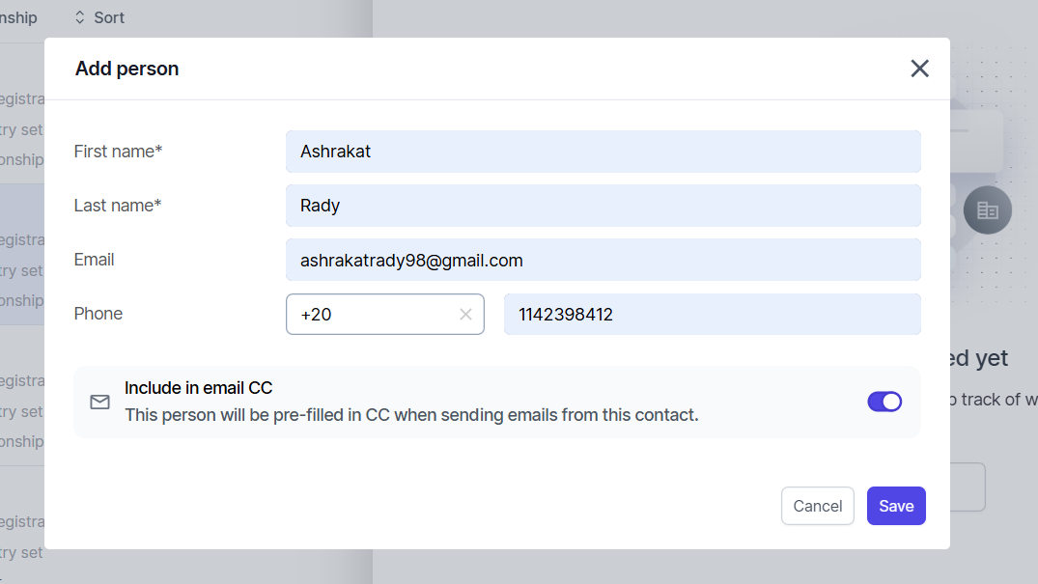Open the Sort menu
1038x584 pixels.
tap(99, 17)
